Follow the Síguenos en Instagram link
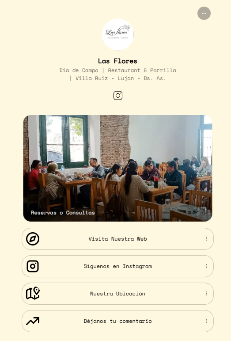Viewport: 231px width, 341px height. [x=117, y=266]
